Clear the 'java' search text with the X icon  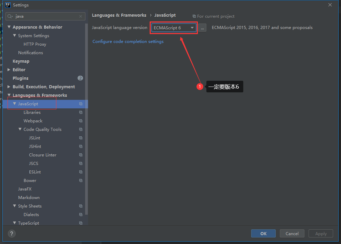coord(81,16)
